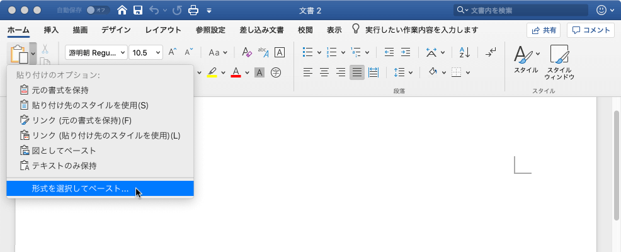Align text left
The image size is (621, 252).
pyautogui.click(x=308, y=72)
